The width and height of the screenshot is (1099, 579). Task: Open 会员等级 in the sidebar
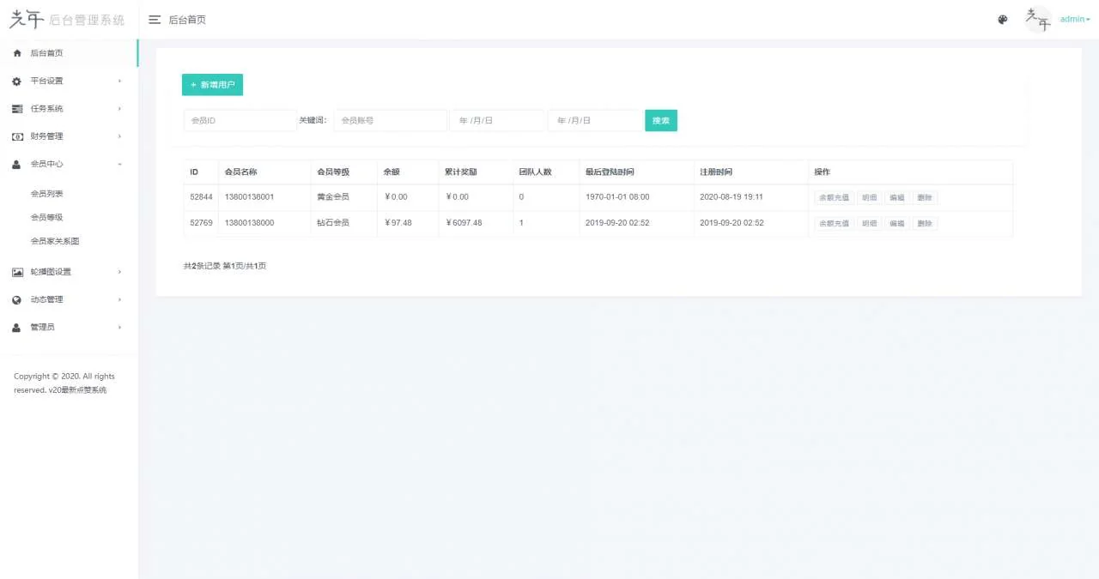(46, 218)
